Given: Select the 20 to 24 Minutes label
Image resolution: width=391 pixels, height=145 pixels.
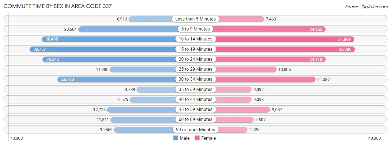Looking at the screenshot, I should [195, 59].
